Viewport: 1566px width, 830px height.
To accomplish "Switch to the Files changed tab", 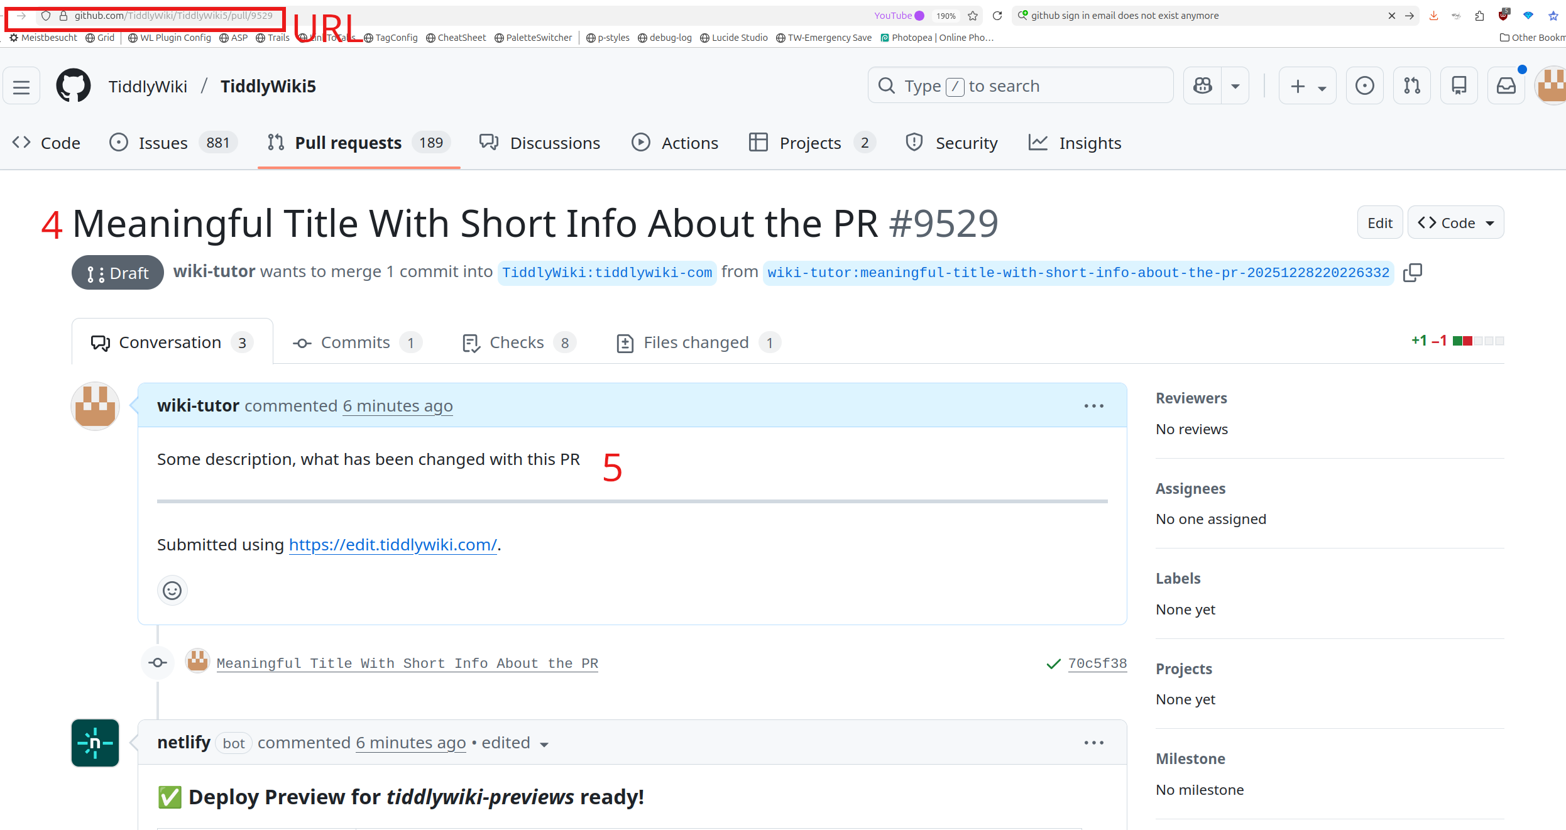I will [x=698, y=342].
